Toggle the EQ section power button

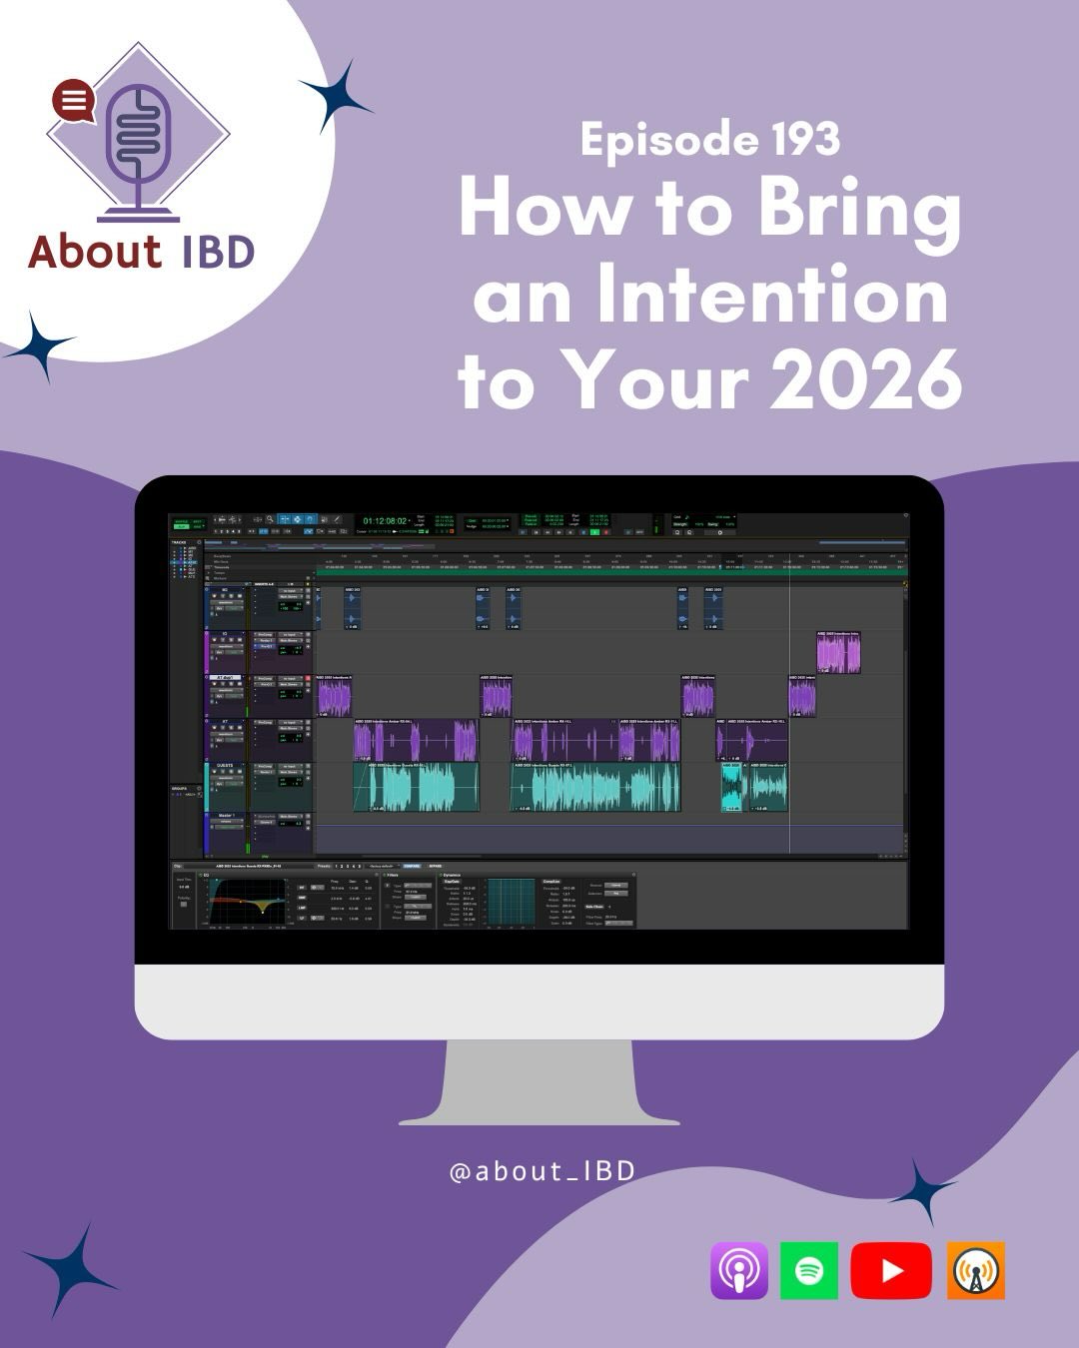coord(200,875)
